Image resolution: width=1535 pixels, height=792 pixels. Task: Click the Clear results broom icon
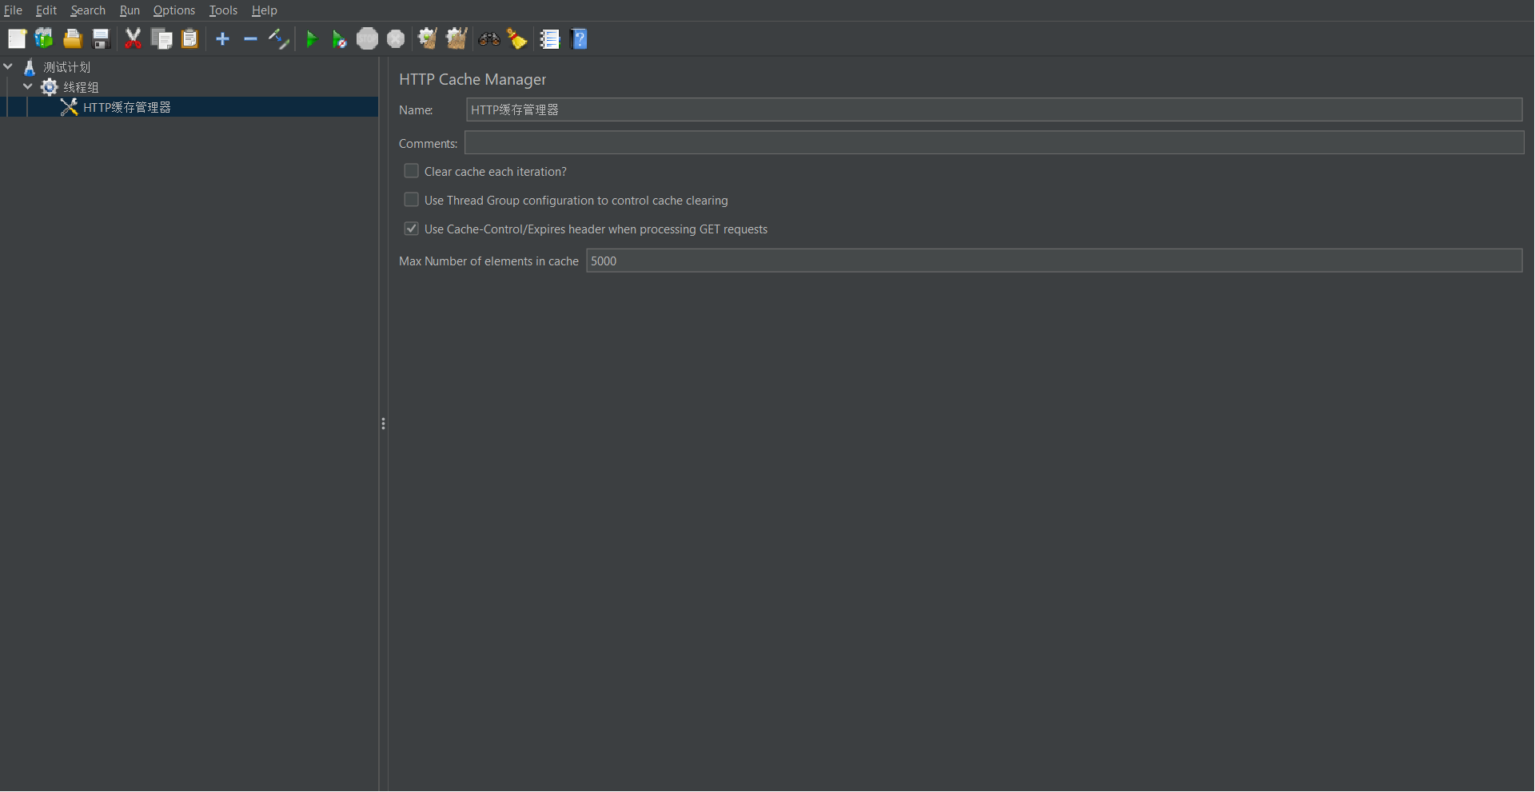428,38
